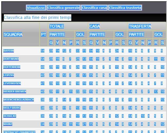The image size is (167, 133).
Task: Click the BAYERN team link
Action: [8, 51]
